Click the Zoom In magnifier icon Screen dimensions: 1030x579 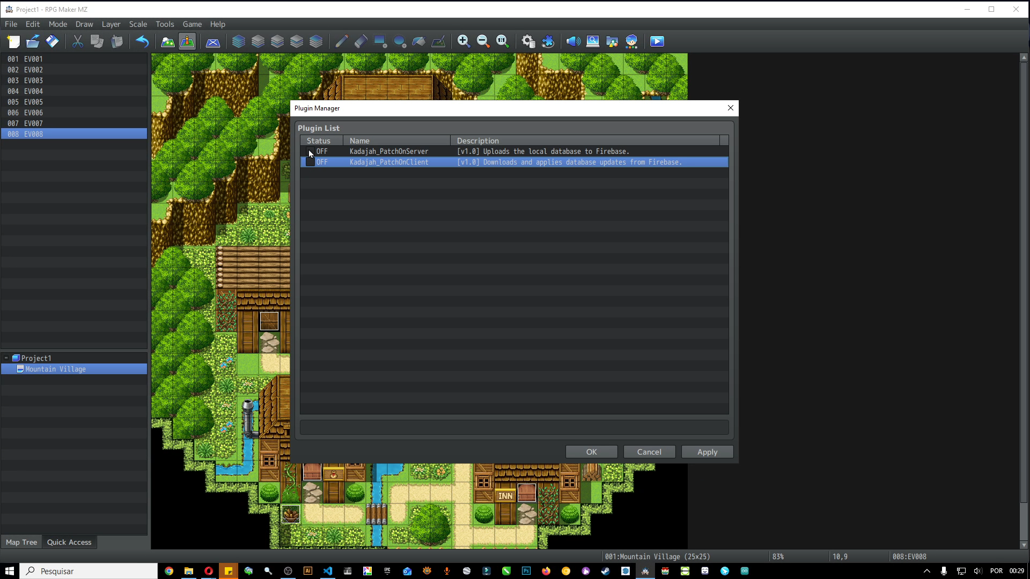tap(464, 41)
